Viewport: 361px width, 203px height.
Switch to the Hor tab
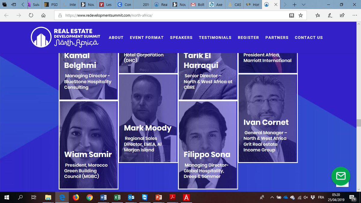253,5
